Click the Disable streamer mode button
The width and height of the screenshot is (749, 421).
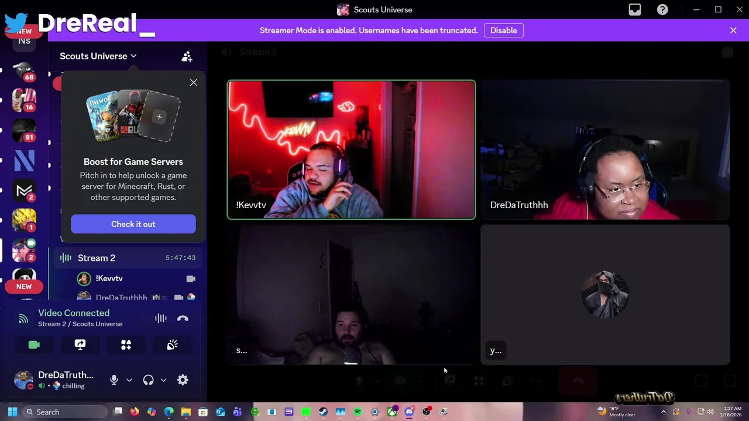click(504, 30)
